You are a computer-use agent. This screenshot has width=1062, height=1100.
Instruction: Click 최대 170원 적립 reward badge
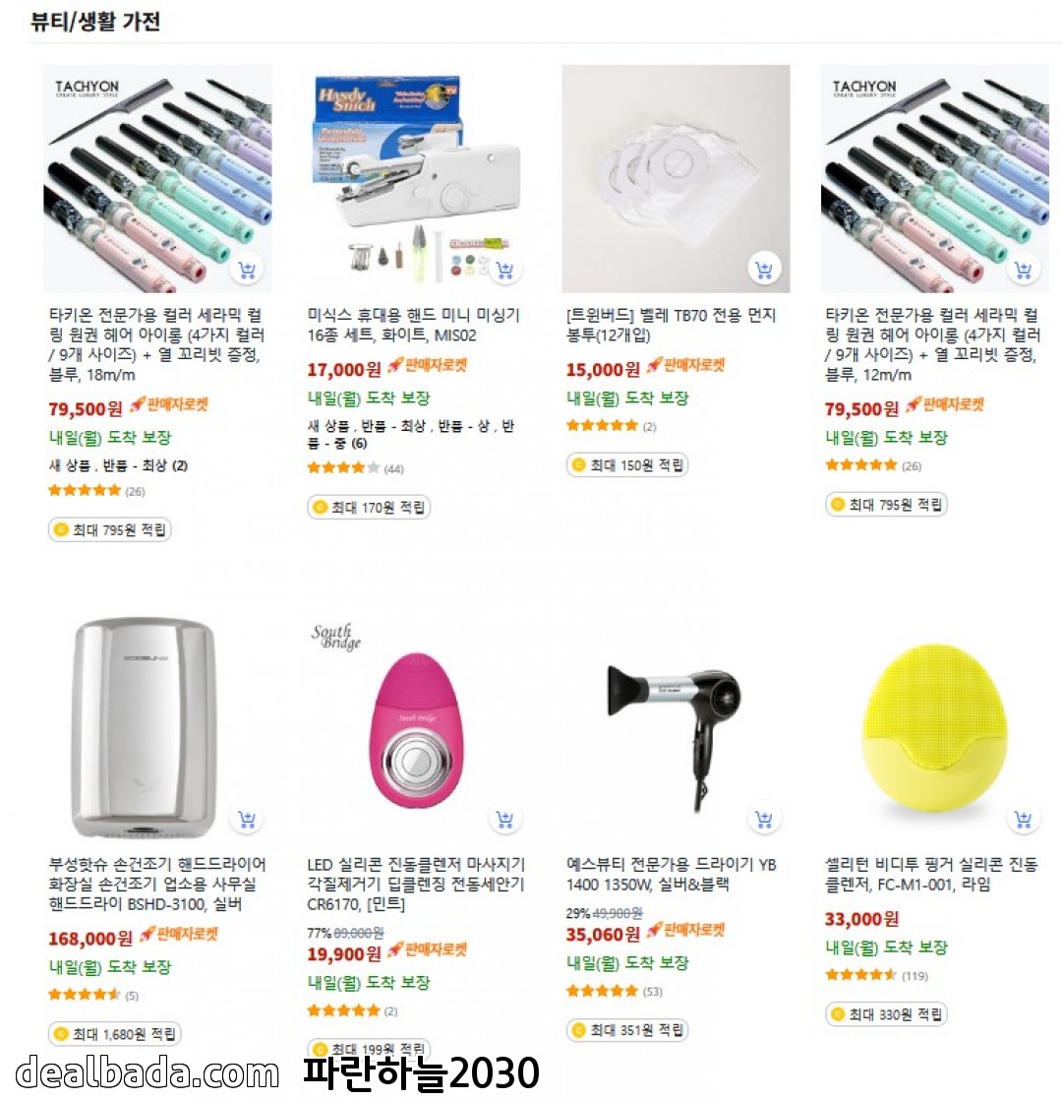369,508
